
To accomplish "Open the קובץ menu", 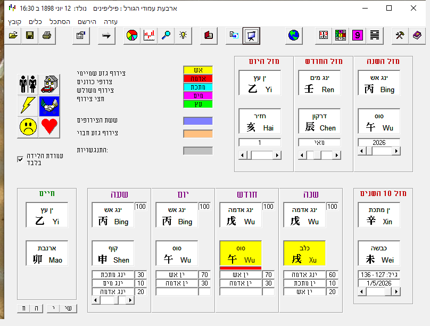I will click(x=14, y=22).
